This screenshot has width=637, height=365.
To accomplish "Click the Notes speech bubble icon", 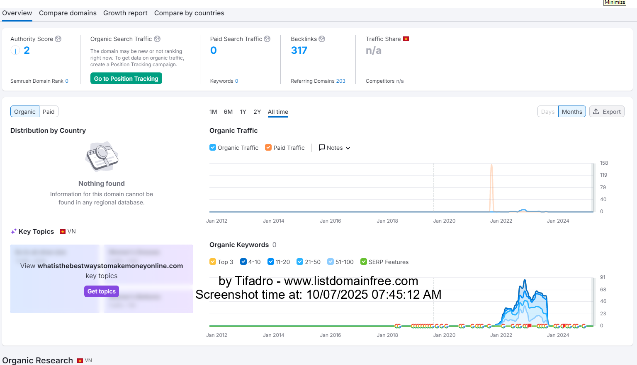I will pos(321,147).
